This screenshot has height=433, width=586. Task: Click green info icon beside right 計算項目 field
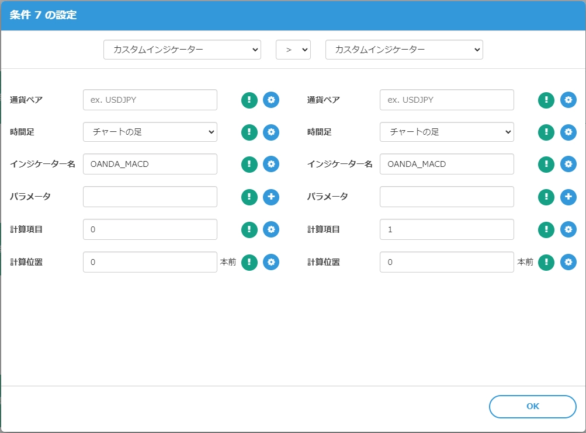coord(546,230)
